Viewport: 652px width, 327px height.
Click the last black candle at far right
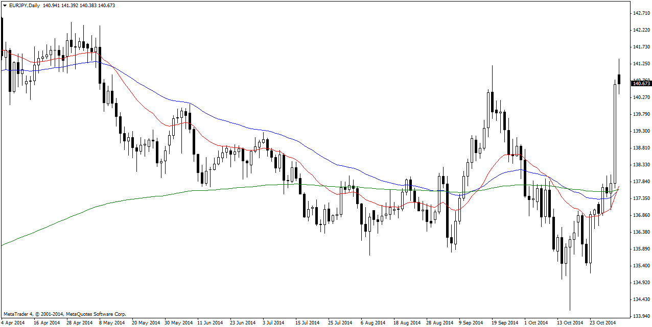(x=619, y=79)
